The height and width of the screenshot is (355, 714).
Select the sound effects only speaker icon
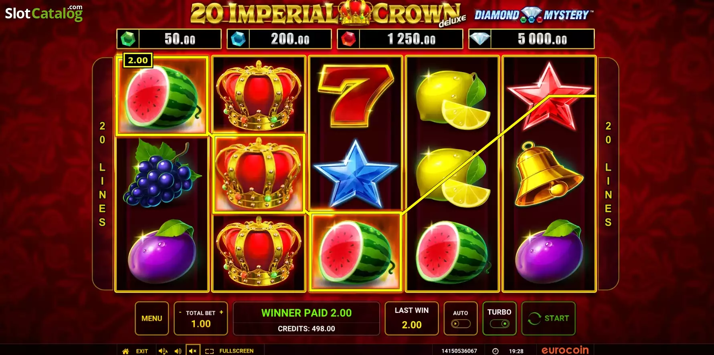coord(178,351)
